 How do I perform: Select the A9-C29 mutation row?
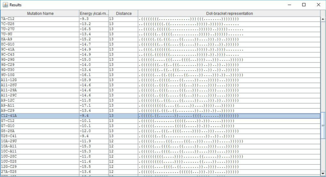[160, 111]
